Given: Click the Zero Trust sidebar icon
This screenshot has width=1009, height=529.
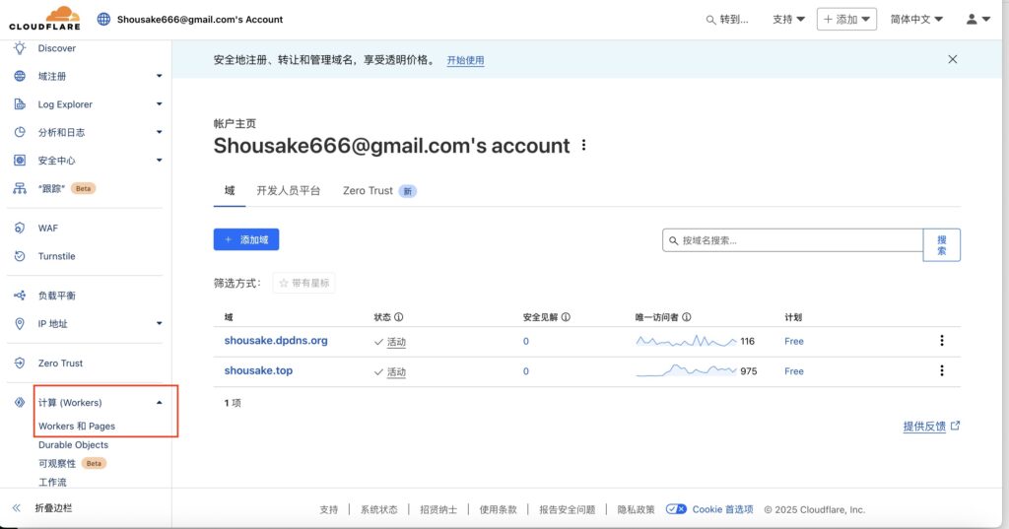Looking at the screenshot, I should (20, 363).
